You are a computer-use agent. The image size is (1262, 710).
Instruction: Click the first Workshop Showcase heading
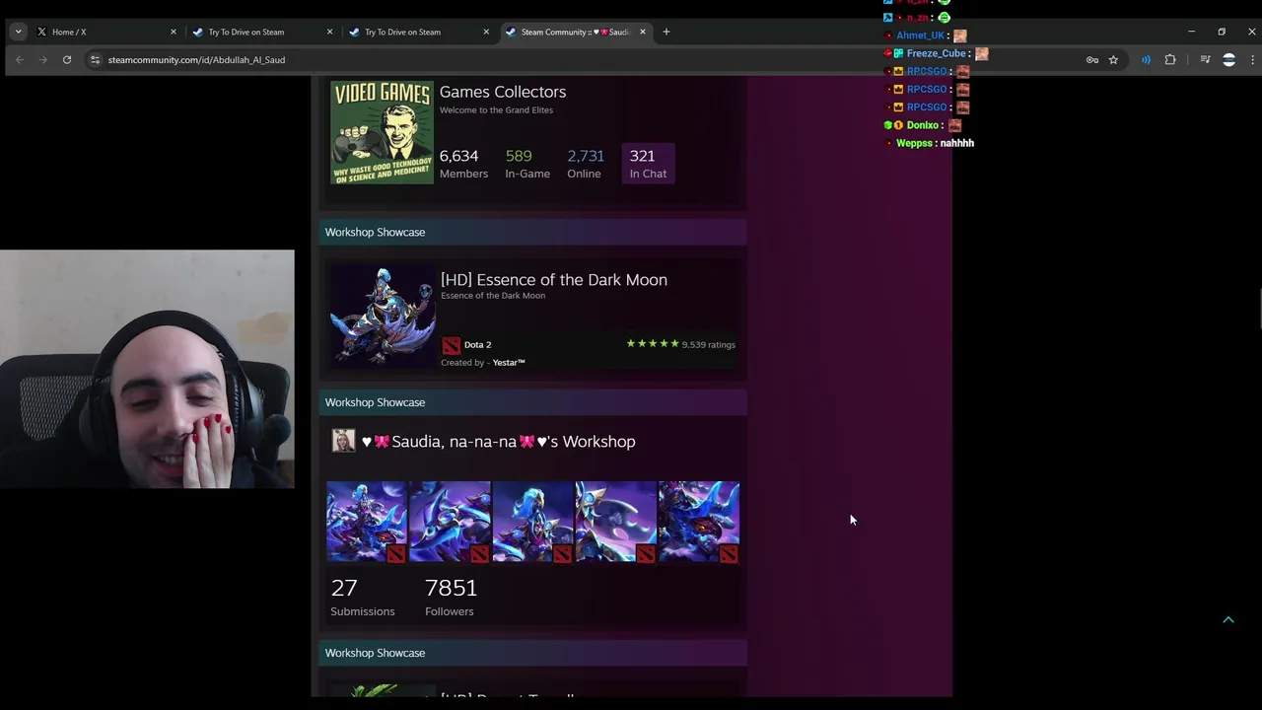click(x=375, y=233)
